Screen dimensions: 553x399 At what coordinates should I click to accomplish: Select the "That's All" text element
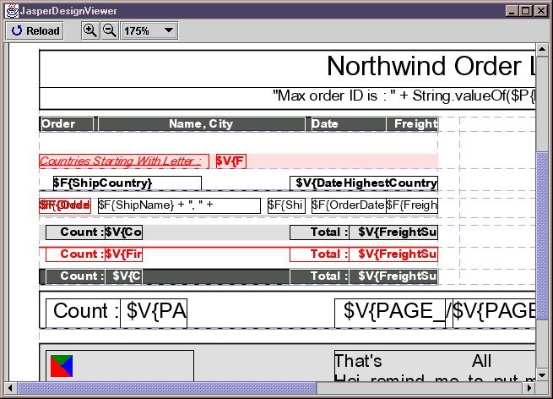coord(435,365)
